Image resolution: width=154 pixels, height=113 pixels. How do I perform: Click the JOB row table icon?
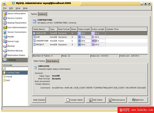click(x=34, y=37)
